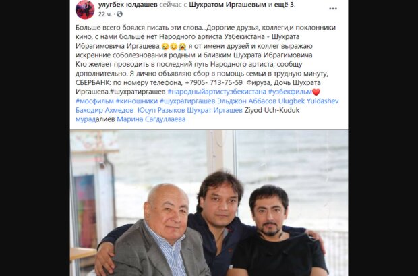418x276 pixels.
Task: Open the tagged мурад link
Action: point(86,119)
